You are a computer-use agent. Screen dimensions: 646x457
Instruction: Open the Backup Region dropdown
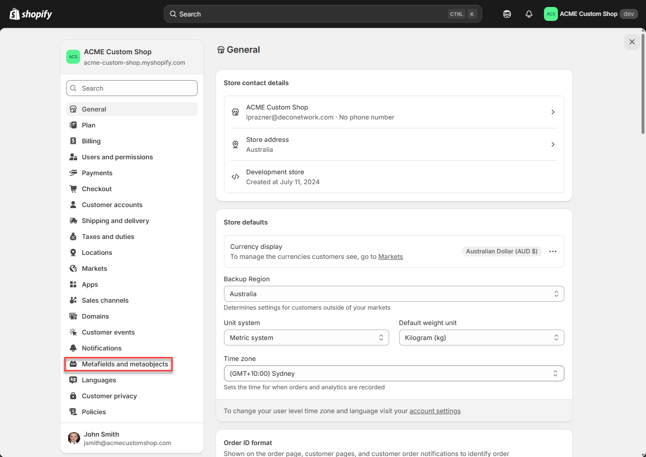[x=394, y=294]
